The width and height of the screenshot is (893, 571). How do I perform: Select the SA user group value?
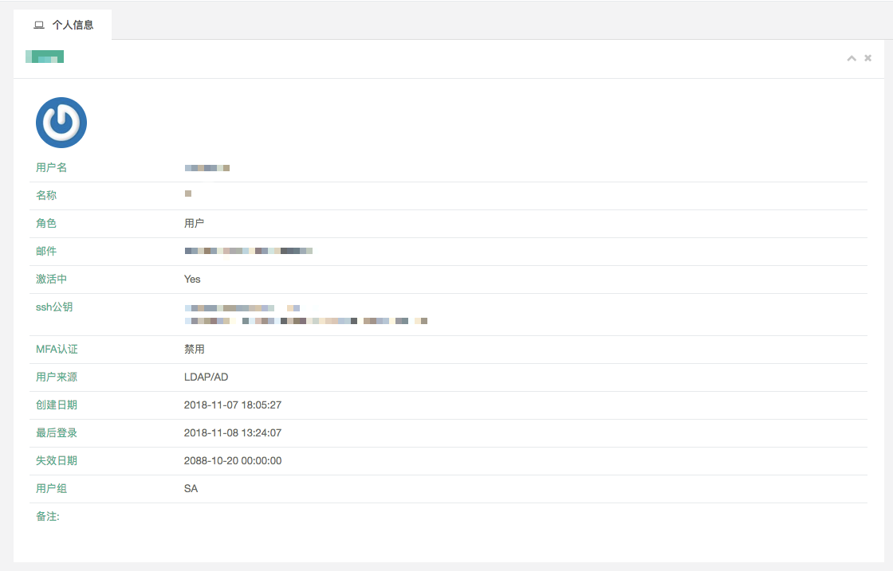191,488
